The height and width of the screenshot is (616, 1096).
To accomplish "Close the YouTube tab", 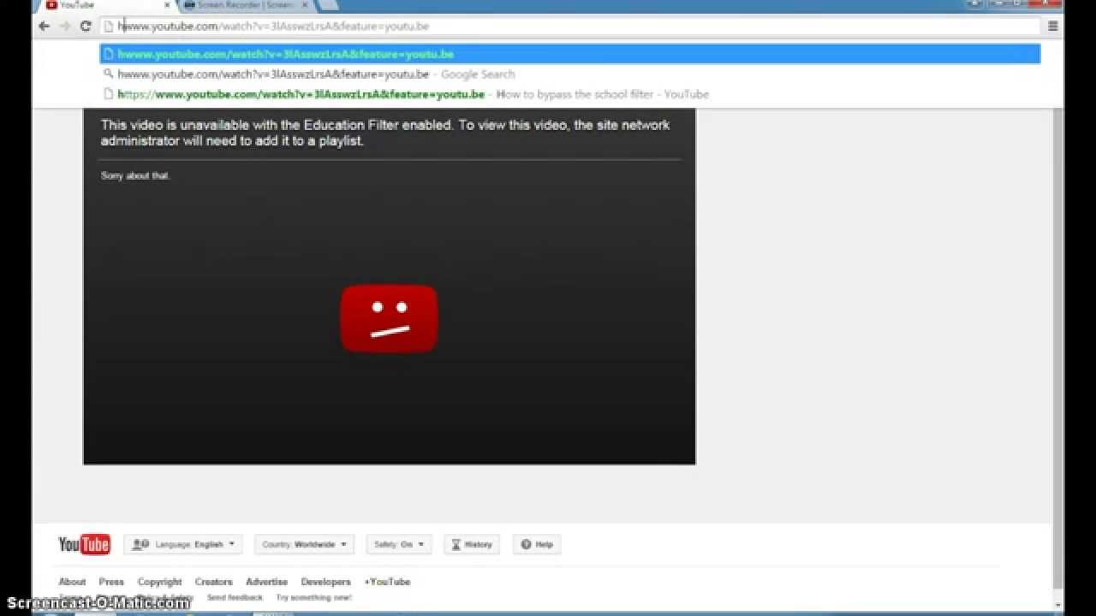I will click(x=167, y=5).
